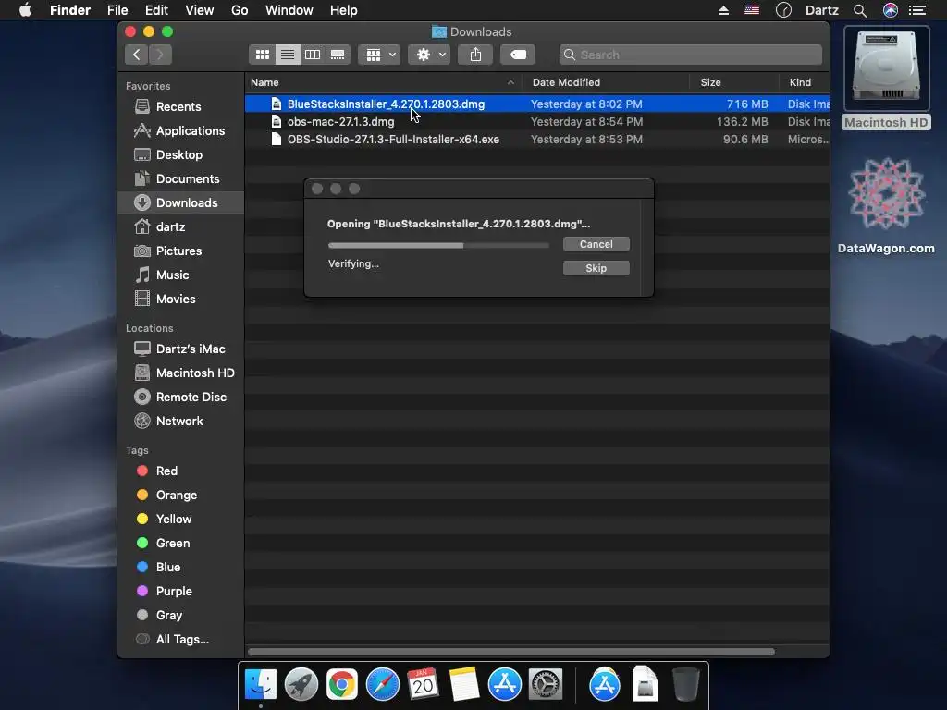Image resolution: width=947 pixels, height=710 pixels.
Task: Cancel opening the BlueStacks disk image
Action: click(x=596, y=244)
